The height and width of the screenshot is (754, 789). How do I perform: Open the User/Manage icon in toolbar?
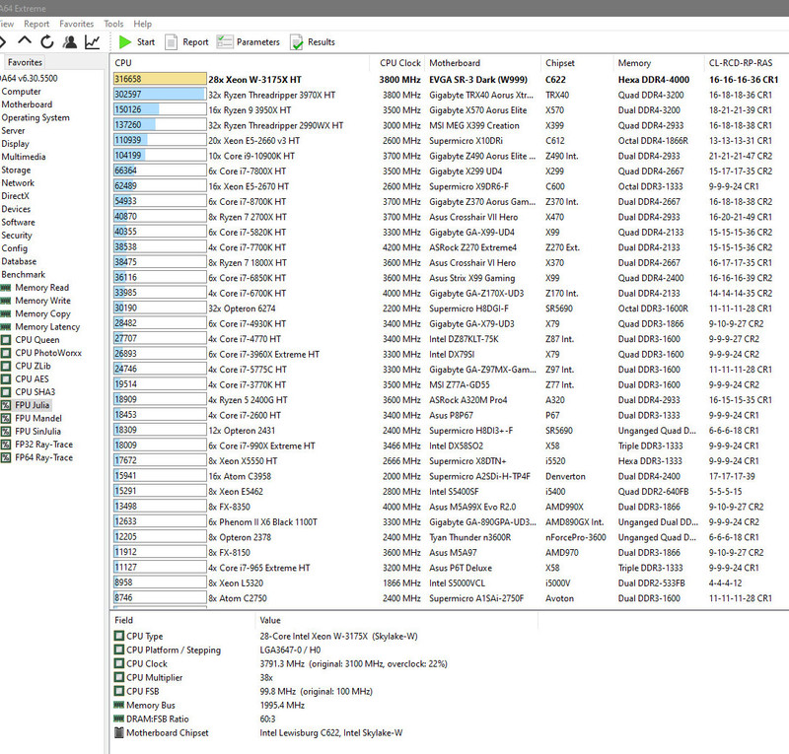click(69, 41)
